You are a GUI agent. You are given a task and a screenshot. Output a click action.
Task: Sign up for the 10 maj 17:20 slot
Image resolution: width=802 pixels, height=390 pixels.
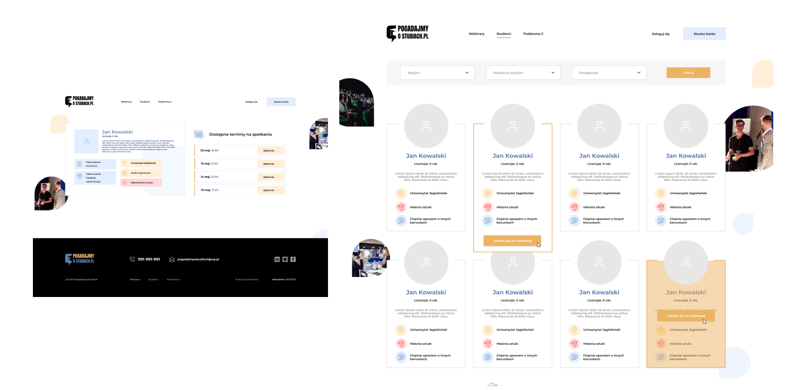270,190
